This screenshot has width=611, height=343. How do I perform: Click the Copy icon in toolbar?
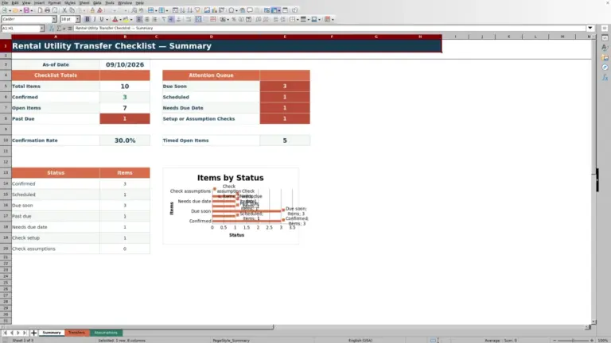72,10
